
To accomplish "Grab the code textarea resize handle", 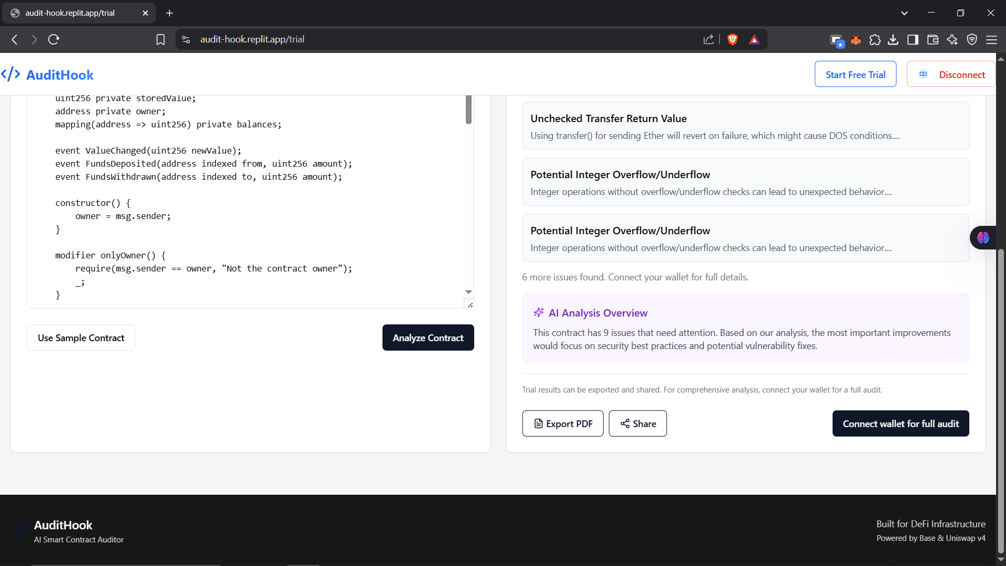I will [x=470, y=304].
